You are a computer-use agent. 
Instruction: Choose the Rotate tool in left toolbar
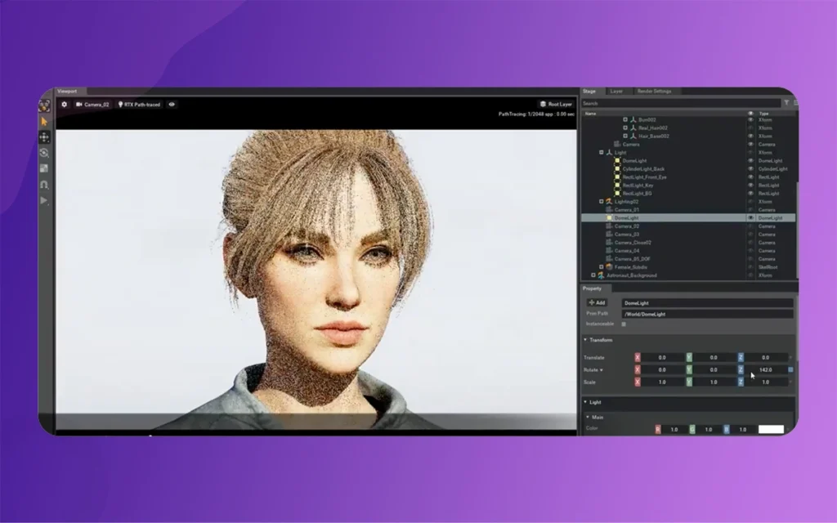(x=44, y=153)
